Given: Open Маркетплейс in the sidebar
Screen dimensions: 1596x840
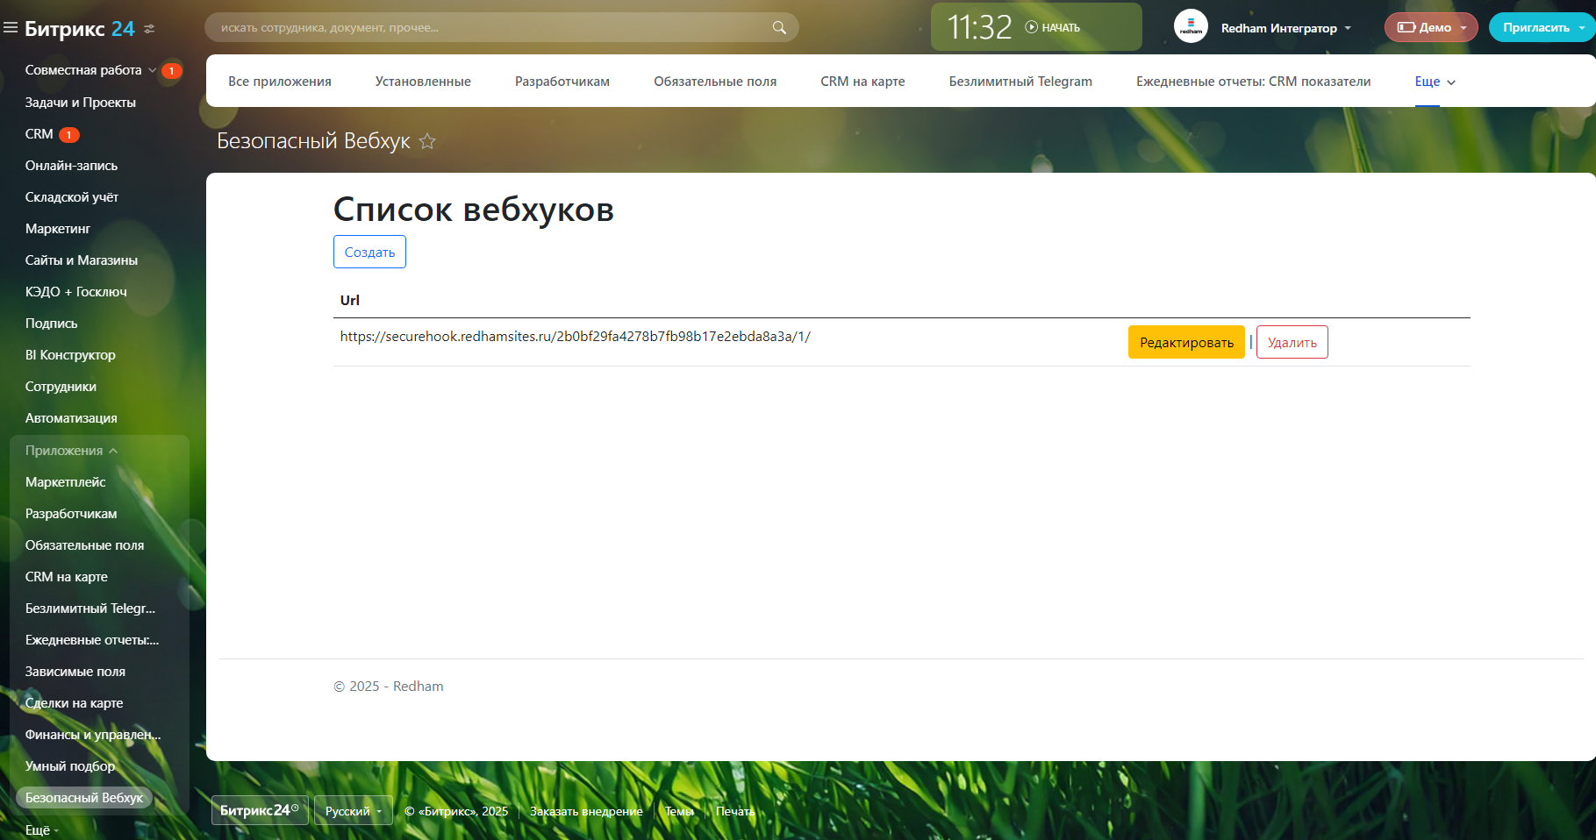Looking at the screenshot, I should click(x=66, y=482).
